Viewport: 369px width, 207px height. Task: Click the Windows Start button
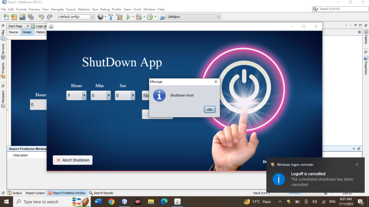point(6,202)
